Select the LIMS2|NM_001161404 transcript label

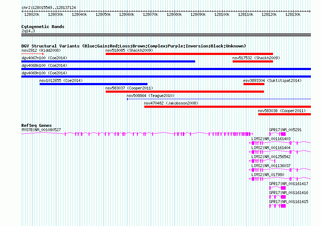pos(271,148)
